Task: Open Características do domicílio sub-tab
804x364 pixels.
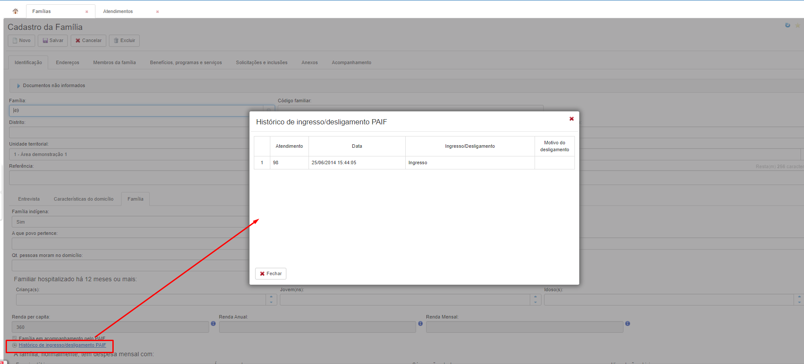Action: click(x=84, y=199)
